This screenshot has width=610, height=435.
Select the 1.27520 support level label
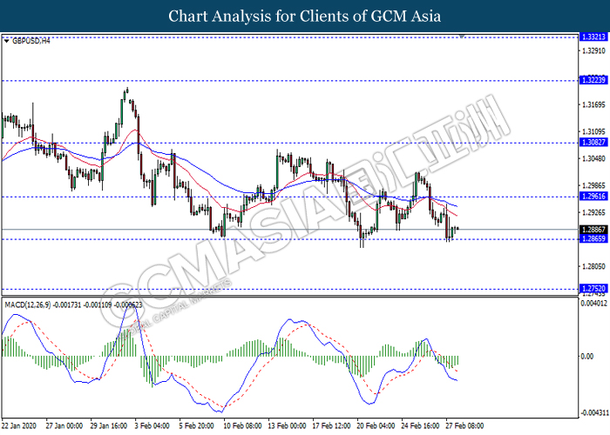[593, 288]
